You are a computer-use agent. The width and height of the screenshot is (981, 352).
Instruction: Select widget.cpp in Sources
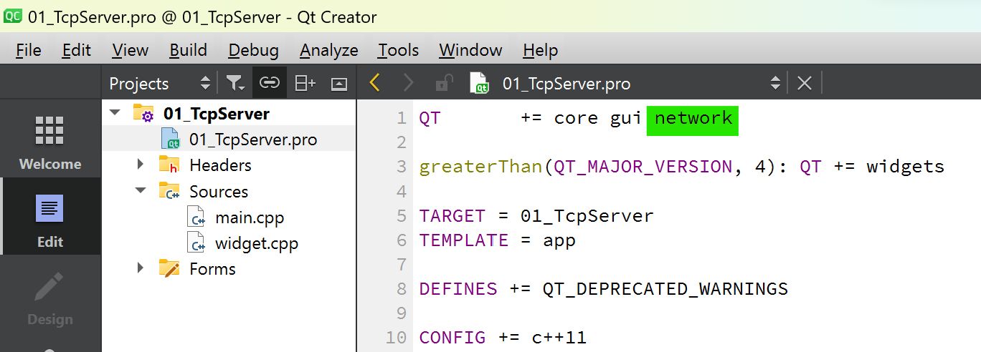(257, 243)
